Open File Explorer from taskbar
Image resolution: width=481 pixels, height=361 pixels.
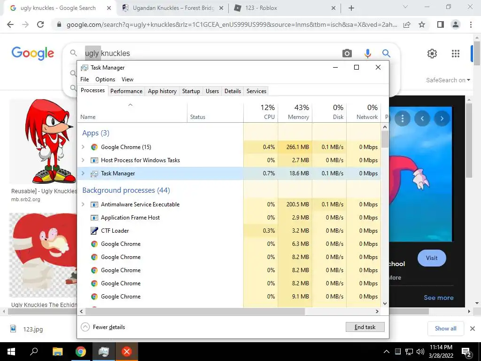click(x=57, y=352)
